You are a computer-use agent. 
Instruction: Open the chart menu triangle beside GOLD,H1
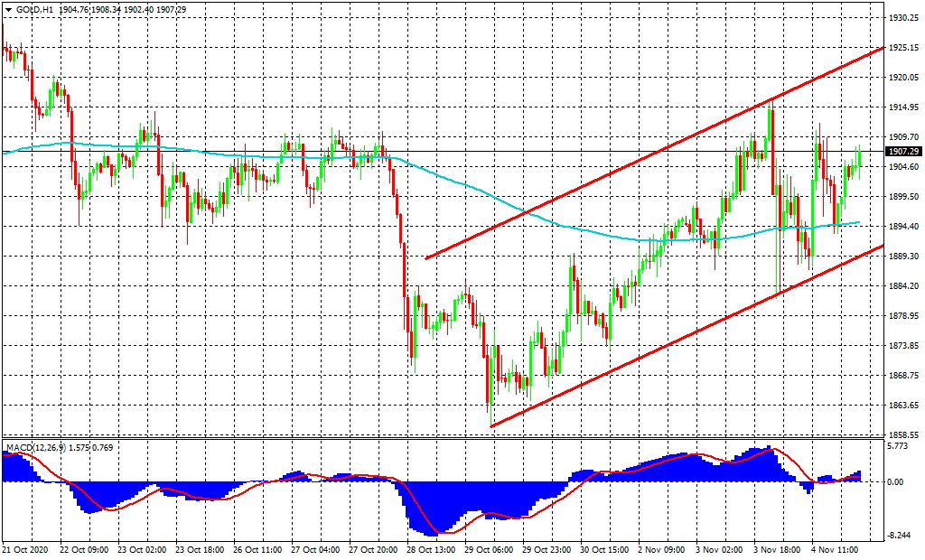pos(9,9)
